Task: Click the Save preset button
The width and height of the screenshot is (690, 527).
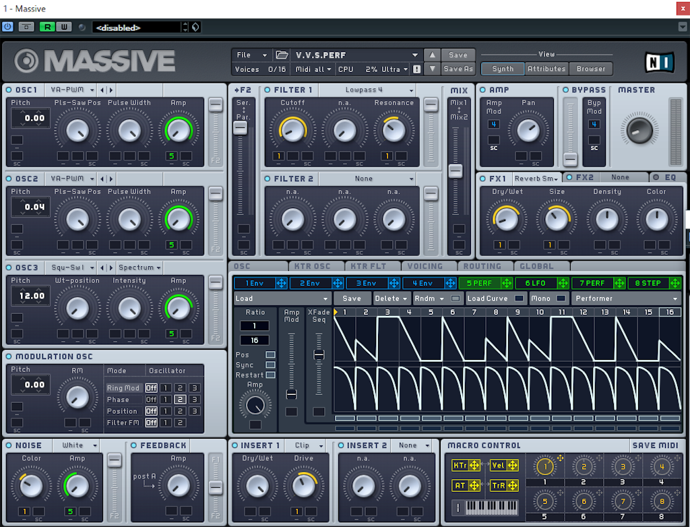Action: (x=458, y=55)
